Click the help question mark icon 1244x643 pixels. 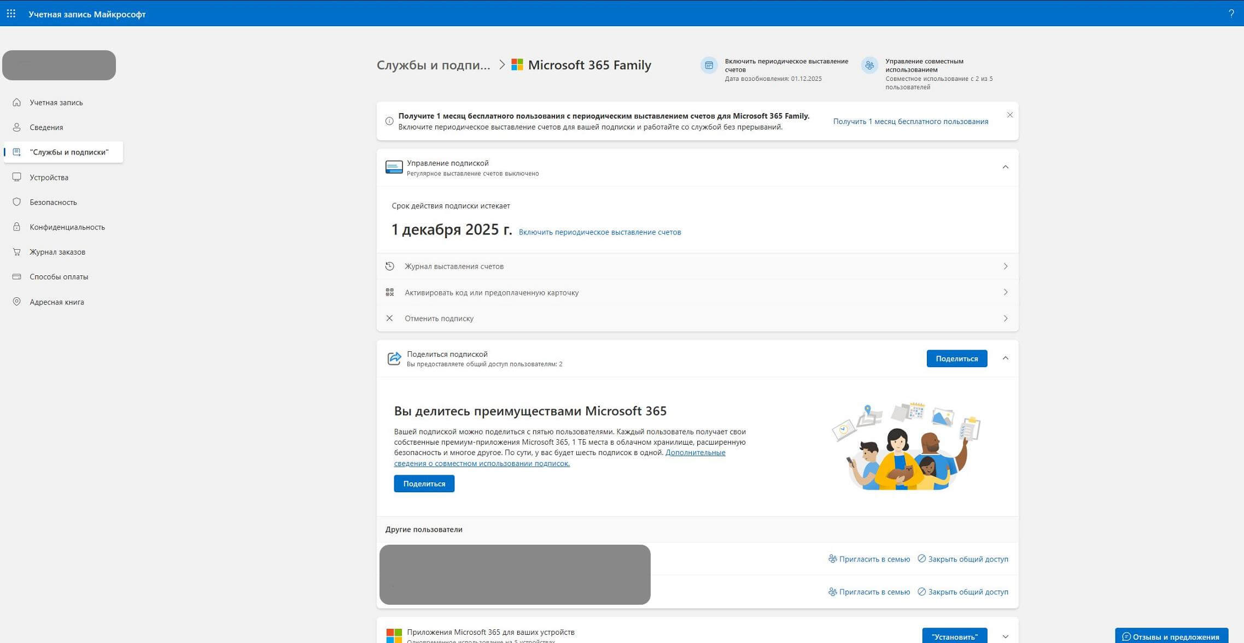(x=1231, y=14)
